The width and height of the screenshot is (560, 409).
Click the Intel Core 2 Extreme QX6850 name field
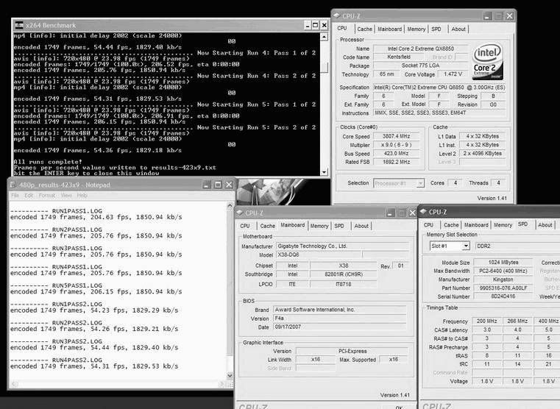[x=421, y=49]
